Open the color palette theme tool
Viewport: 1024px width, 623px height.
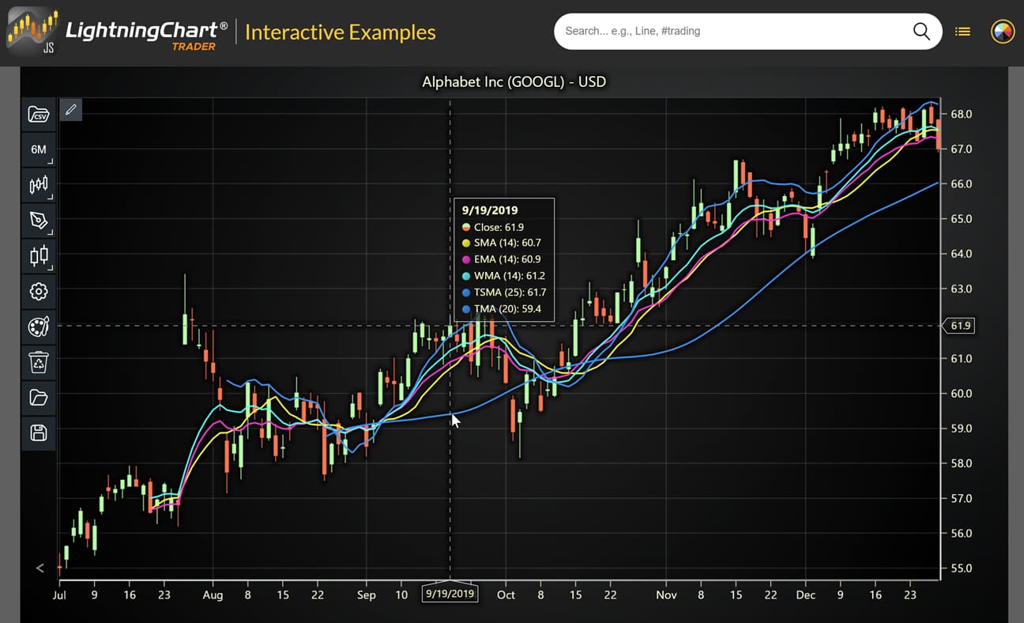(39, 327)
